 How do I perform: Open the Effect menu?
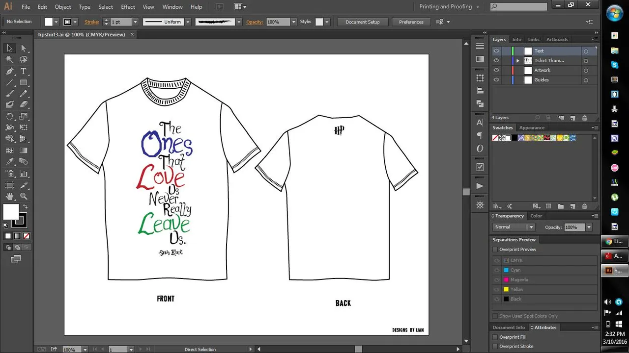[128, 7]
